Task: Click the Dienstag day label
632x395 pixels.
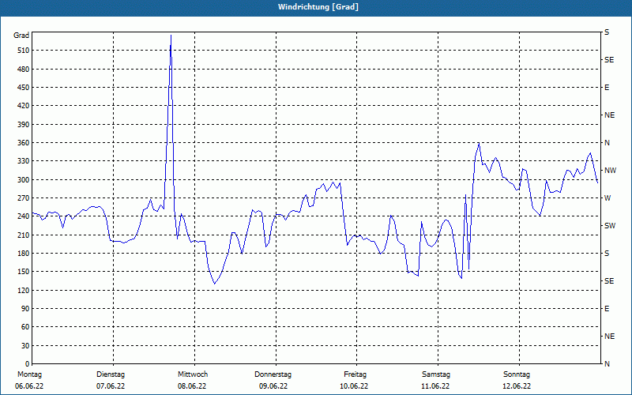Action: pyautogui.click(x=111, y=374)
